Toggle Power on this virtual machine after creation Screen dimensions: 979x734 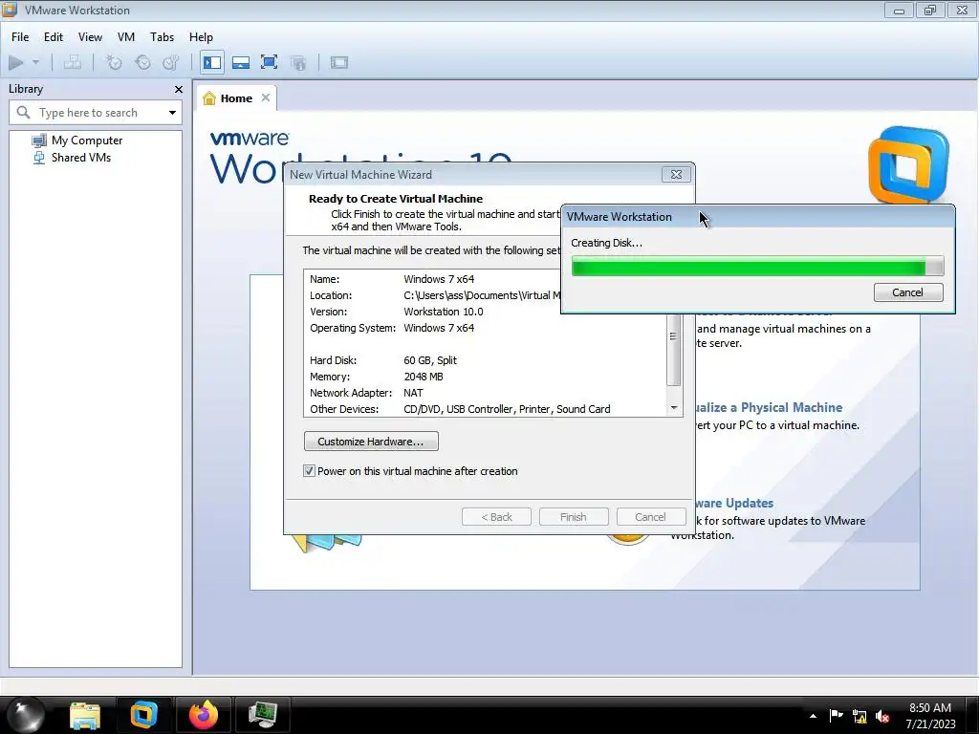[309, 471]
